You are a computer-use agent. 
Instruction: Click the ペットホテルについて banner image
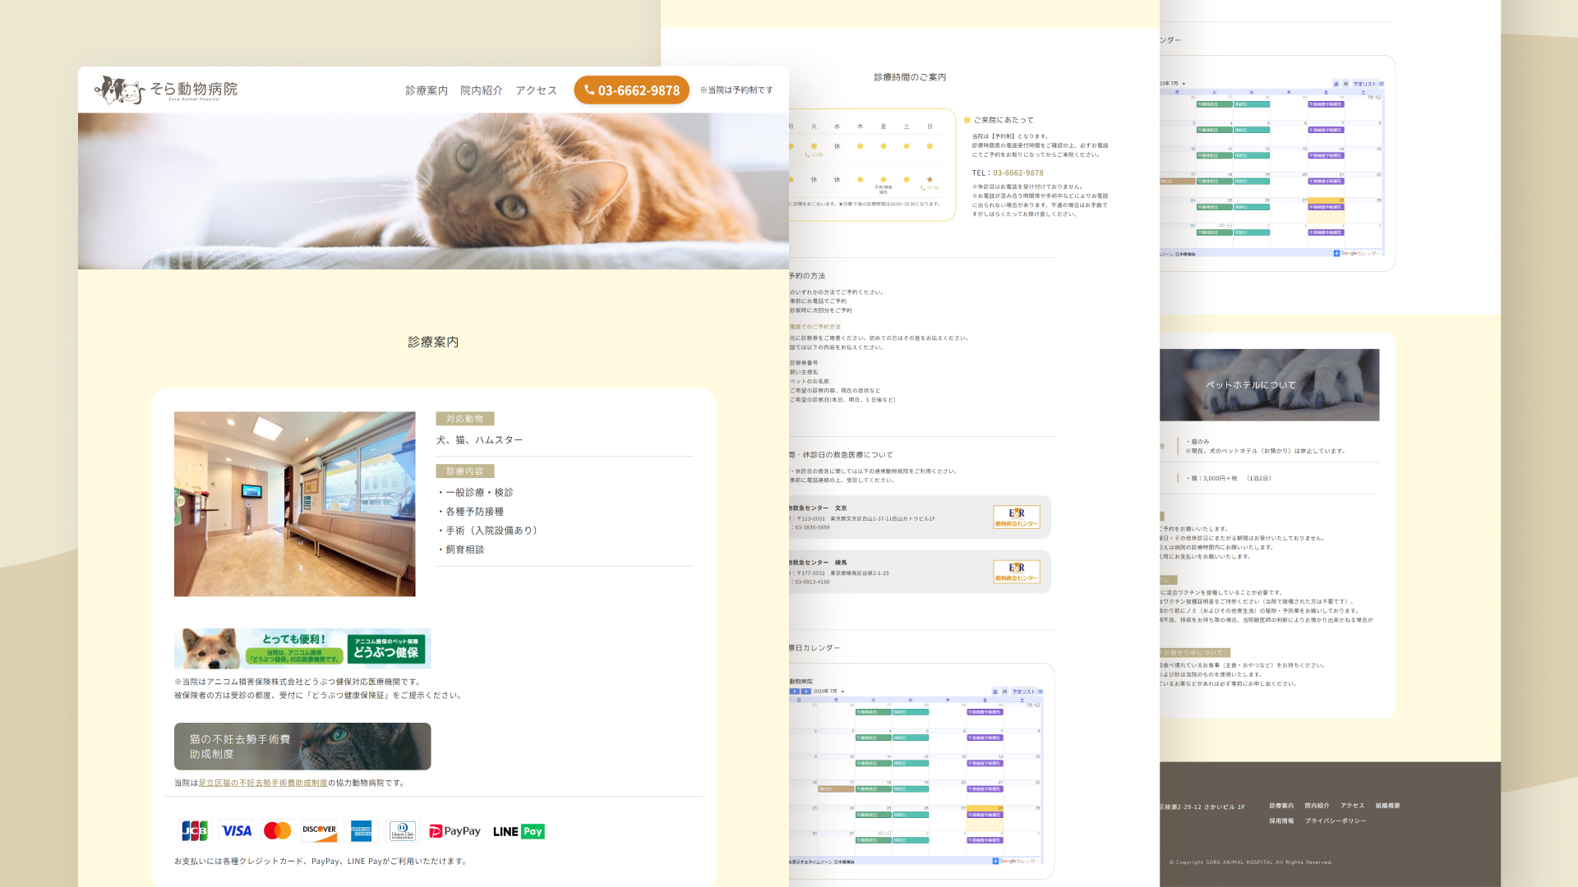pos(1270,385)
